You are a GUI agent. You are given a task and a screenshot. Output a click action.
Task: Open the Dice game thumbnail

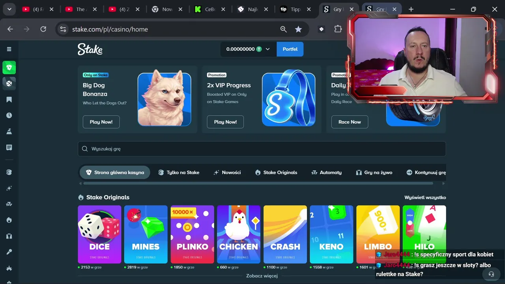tap(99, 234)
